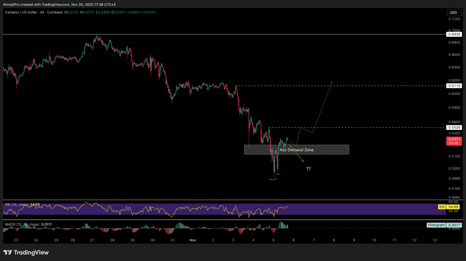Click the yellow arc under the lowest wick
The width and height of the screenshot is (466, 261).
pos(273,179)
